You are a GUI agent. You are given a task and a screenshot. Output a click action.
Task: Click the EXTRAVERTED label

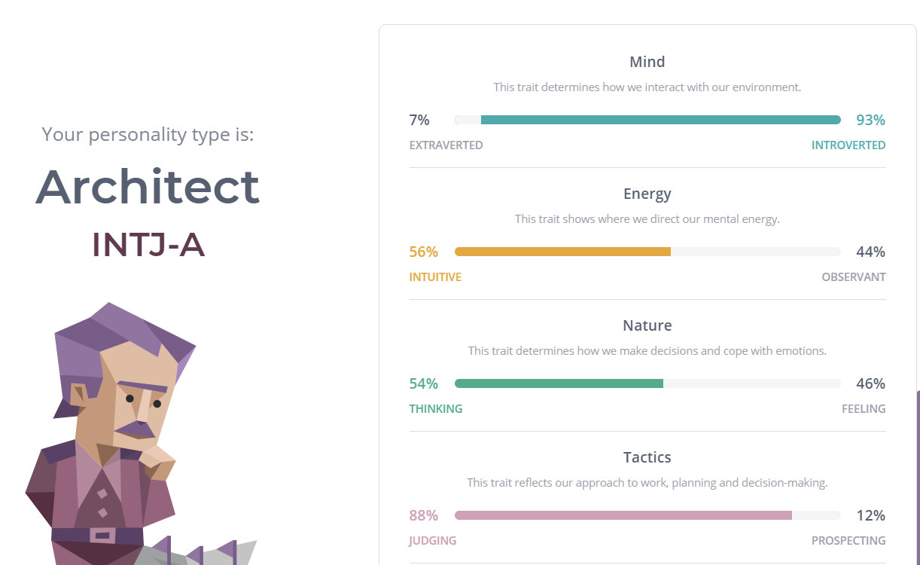(446, 145)
